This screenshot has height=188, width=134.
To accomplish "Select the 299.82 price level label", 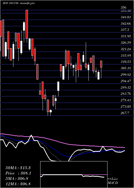I will click(x=126, y=75).
